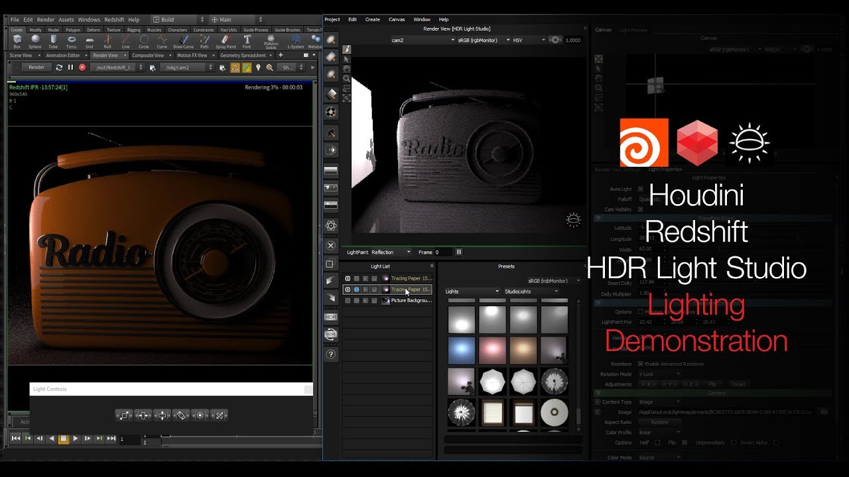Screen dimensions: 849x477
Task: Toggle visibility of the first Tracing Paper light
Action: point(348,279)
